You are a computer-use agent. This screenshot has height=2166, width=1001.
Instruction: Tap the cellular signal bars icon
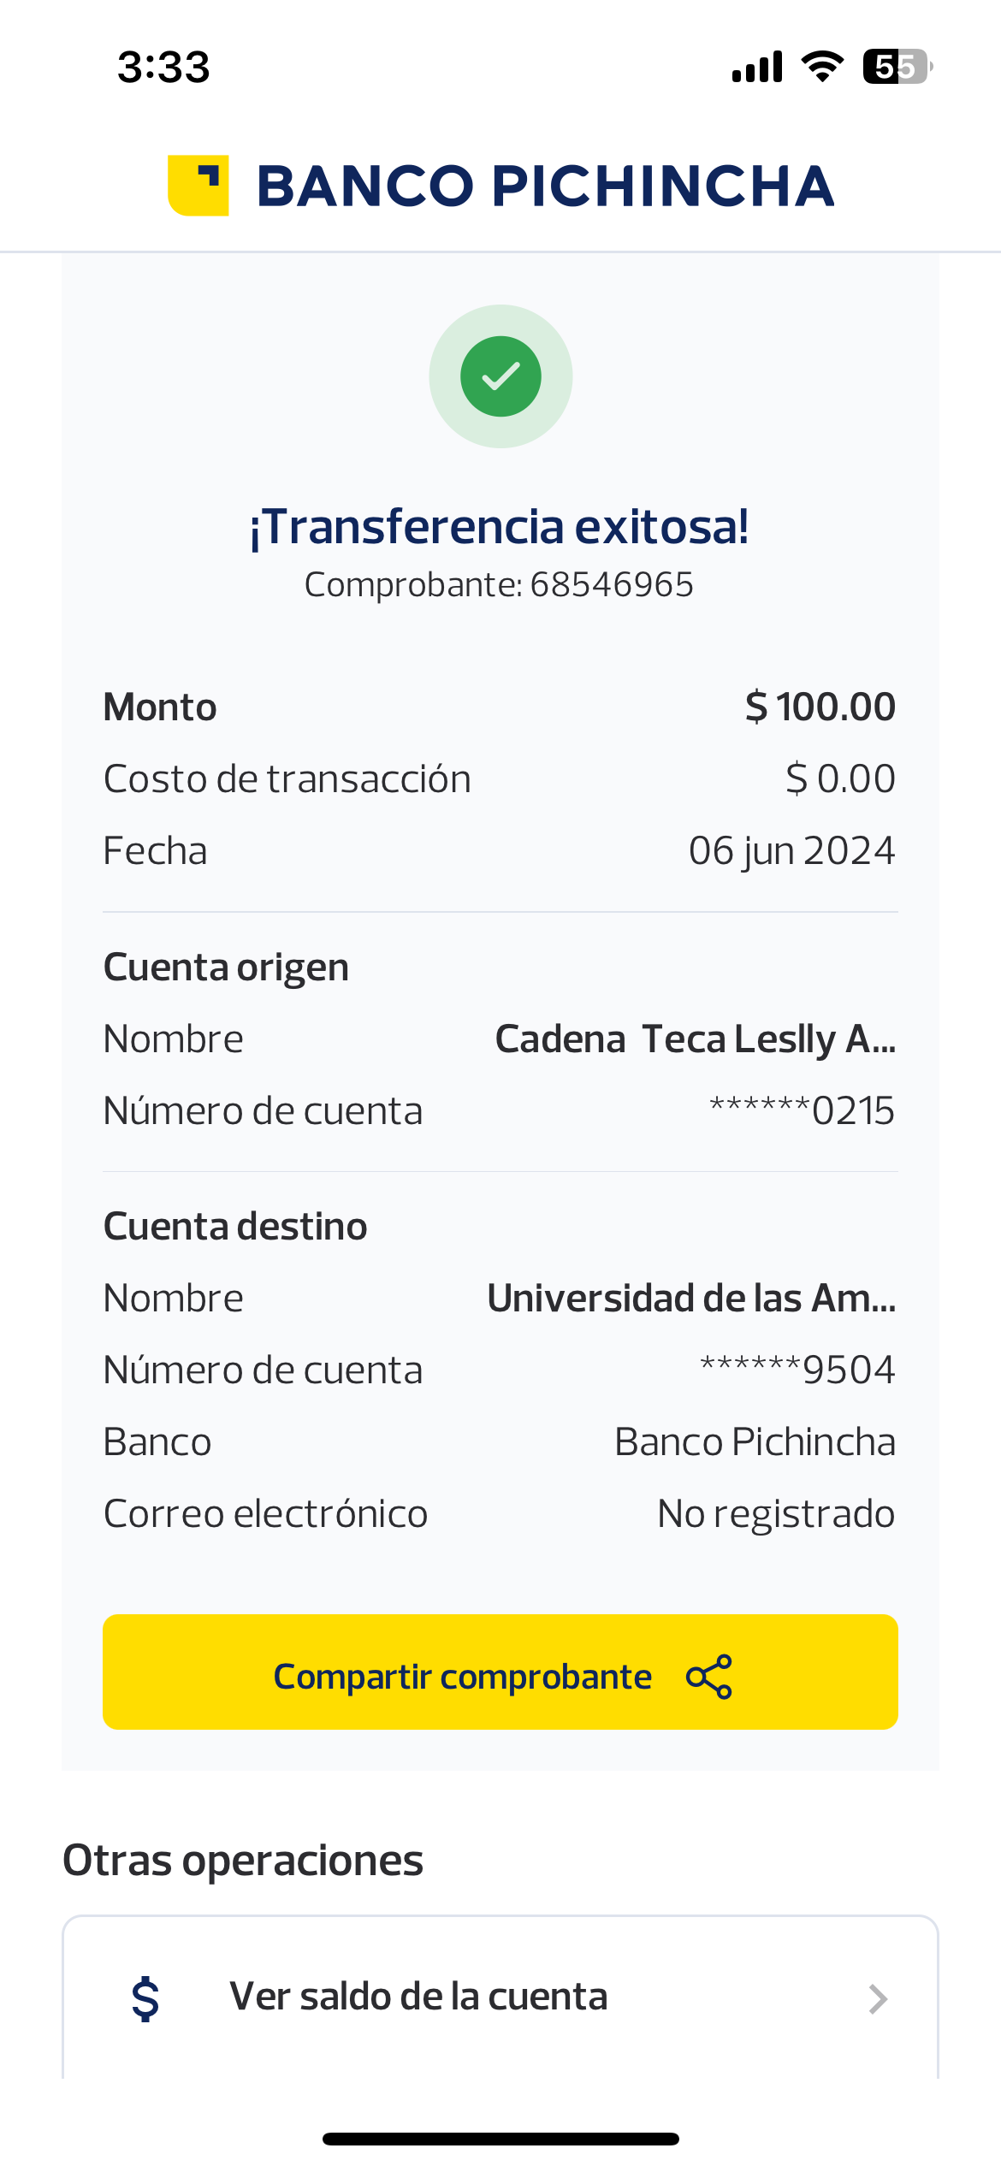(757, 67)
